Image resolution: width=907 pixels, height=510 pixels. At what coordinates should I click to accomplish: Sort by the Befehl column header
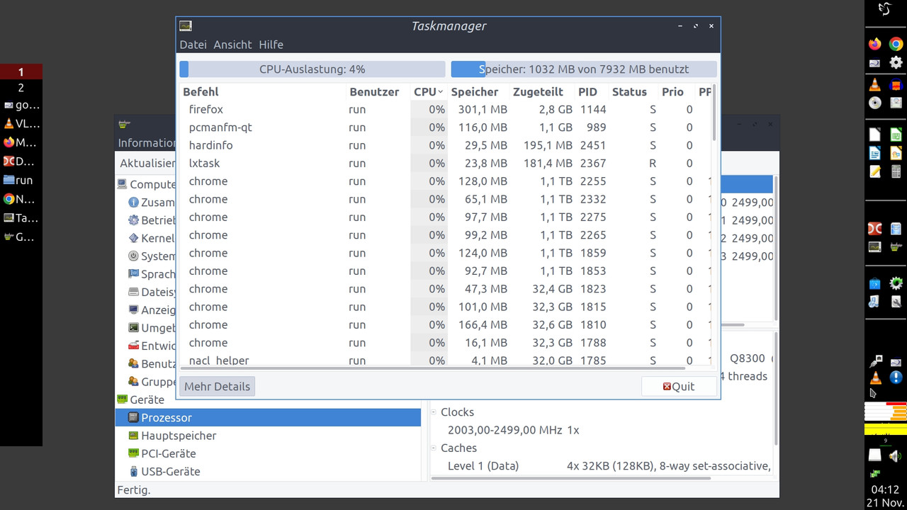[x=262, y=92]
